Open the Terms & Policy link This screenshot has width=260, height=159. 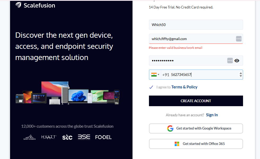[x=184, y=87]
